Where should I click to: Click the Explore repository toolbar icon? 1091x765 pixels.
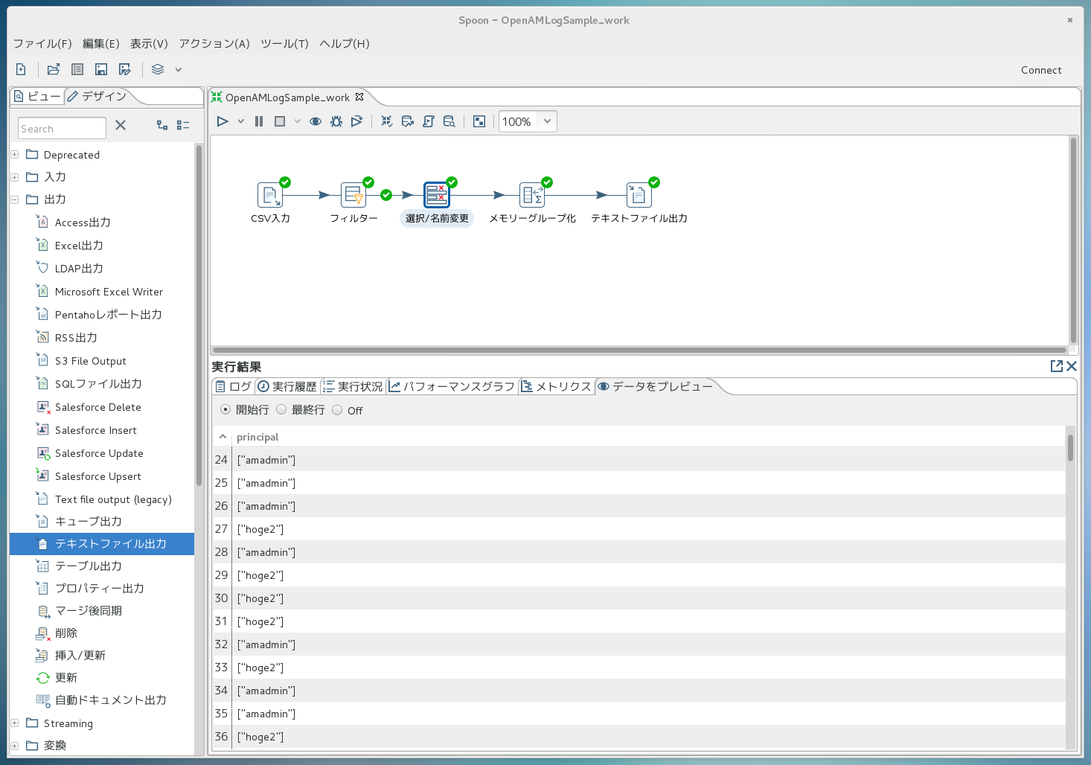pyautogui.click(x=77, y=69)
